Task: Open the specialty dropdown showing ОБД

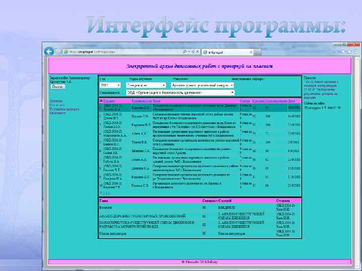Action: point(180,93)
